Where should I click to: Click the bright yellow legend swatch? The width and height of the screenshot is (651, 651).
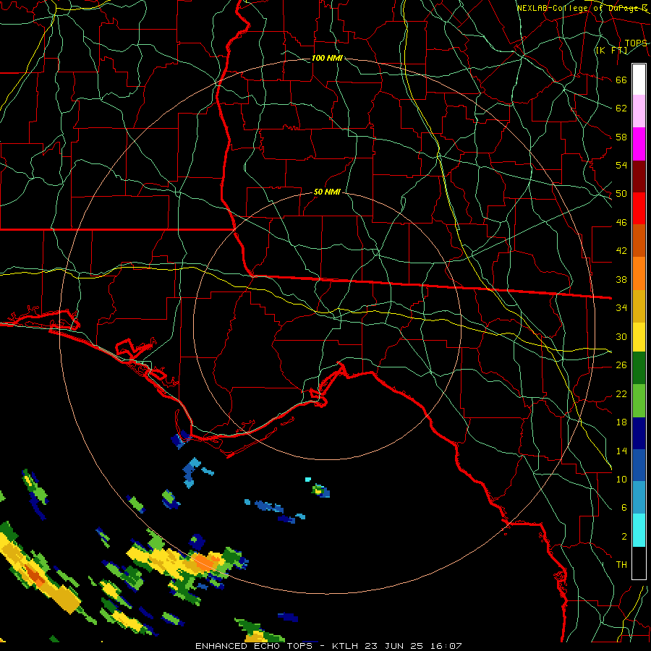(639, 337)
